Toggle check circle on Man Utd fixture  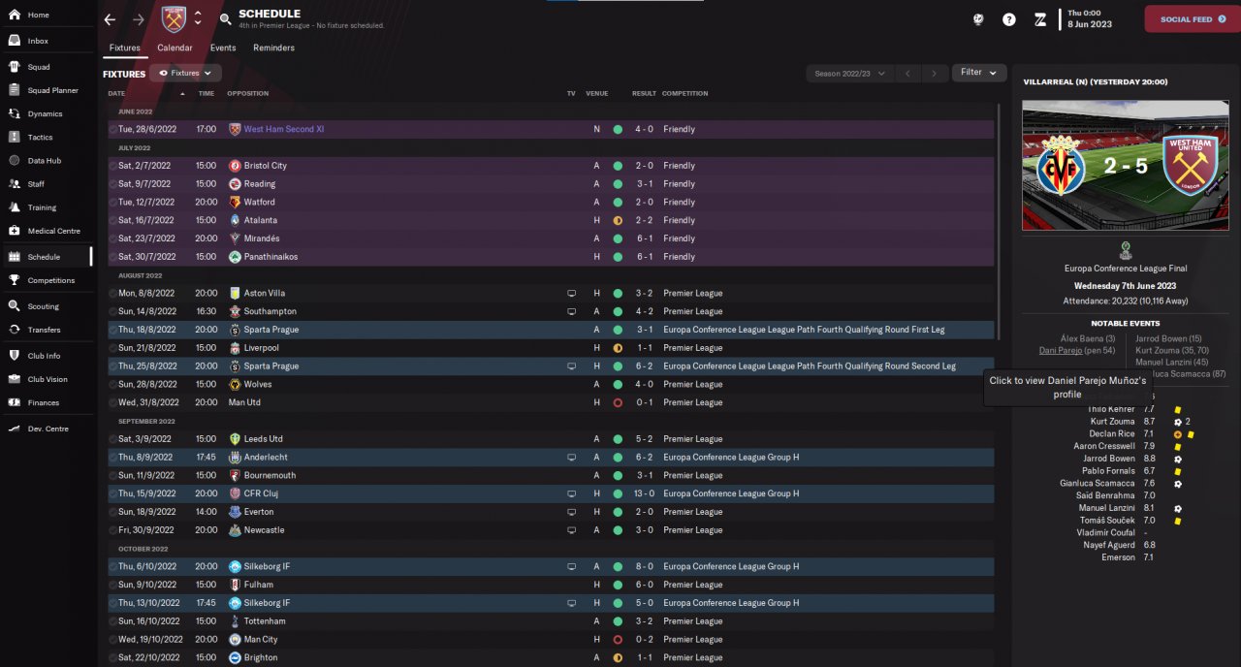click(x=112, y=402)
